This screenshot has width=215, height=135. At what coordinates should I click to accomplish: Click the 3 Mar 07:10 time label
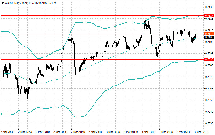point(201,132)
